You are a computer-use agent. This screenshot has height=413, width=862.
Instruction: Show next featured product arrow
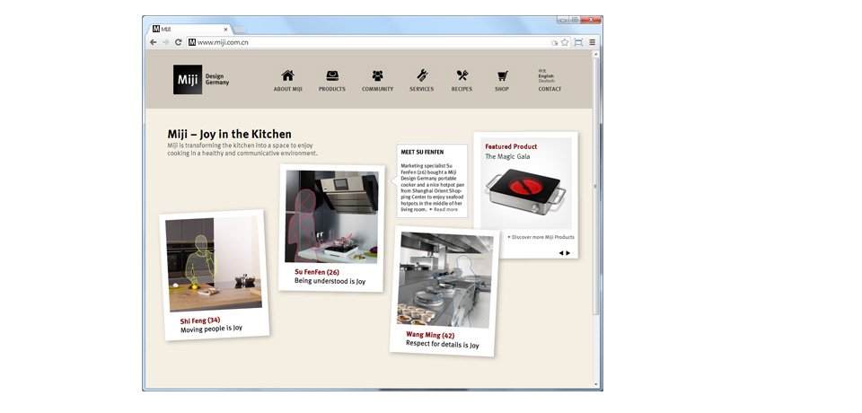click(567, 253)
